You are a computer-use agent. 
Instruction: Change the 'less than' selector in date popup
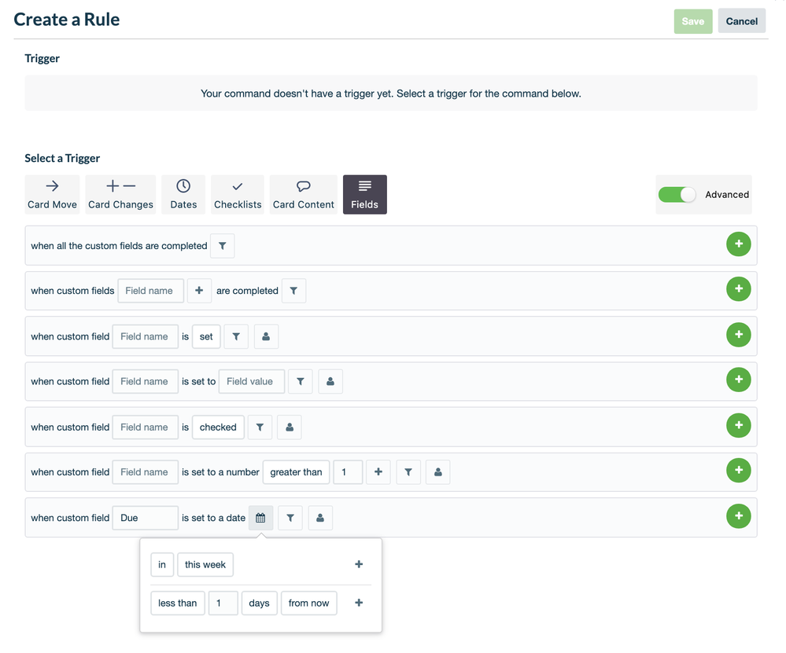coord(178,603)
